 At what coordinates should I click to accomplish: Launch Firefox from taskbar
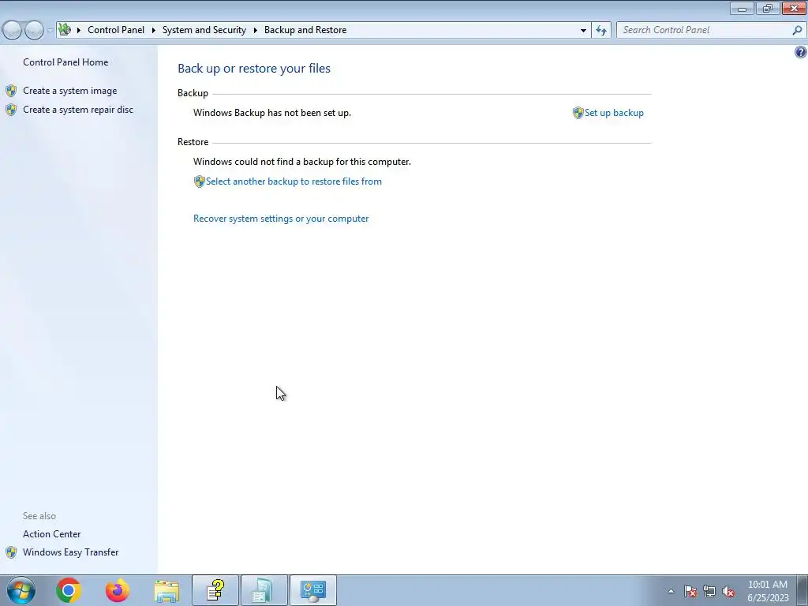click(118, 590)
